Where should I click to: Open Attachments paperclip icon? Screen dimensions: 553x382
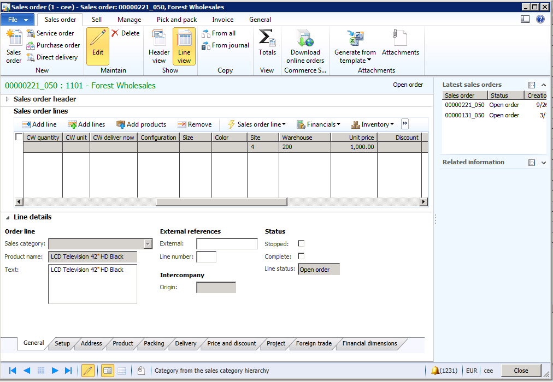click(400, 38)
